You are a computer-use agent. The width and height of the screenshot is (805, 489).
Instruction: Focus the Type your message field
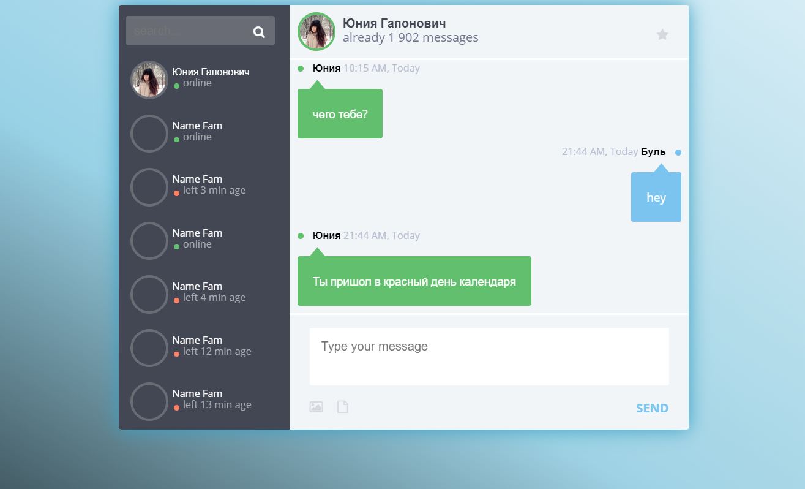point(489,357)
